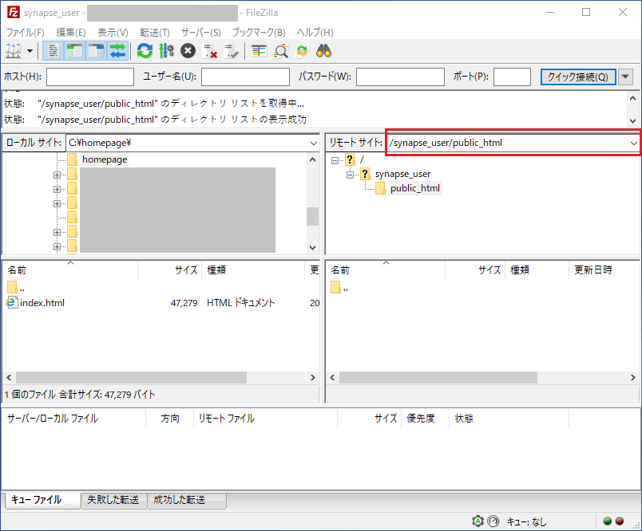This screenshot has width=642, height=531.
Task: Open the quick connect history dropdown
Action: coord(625,77)
